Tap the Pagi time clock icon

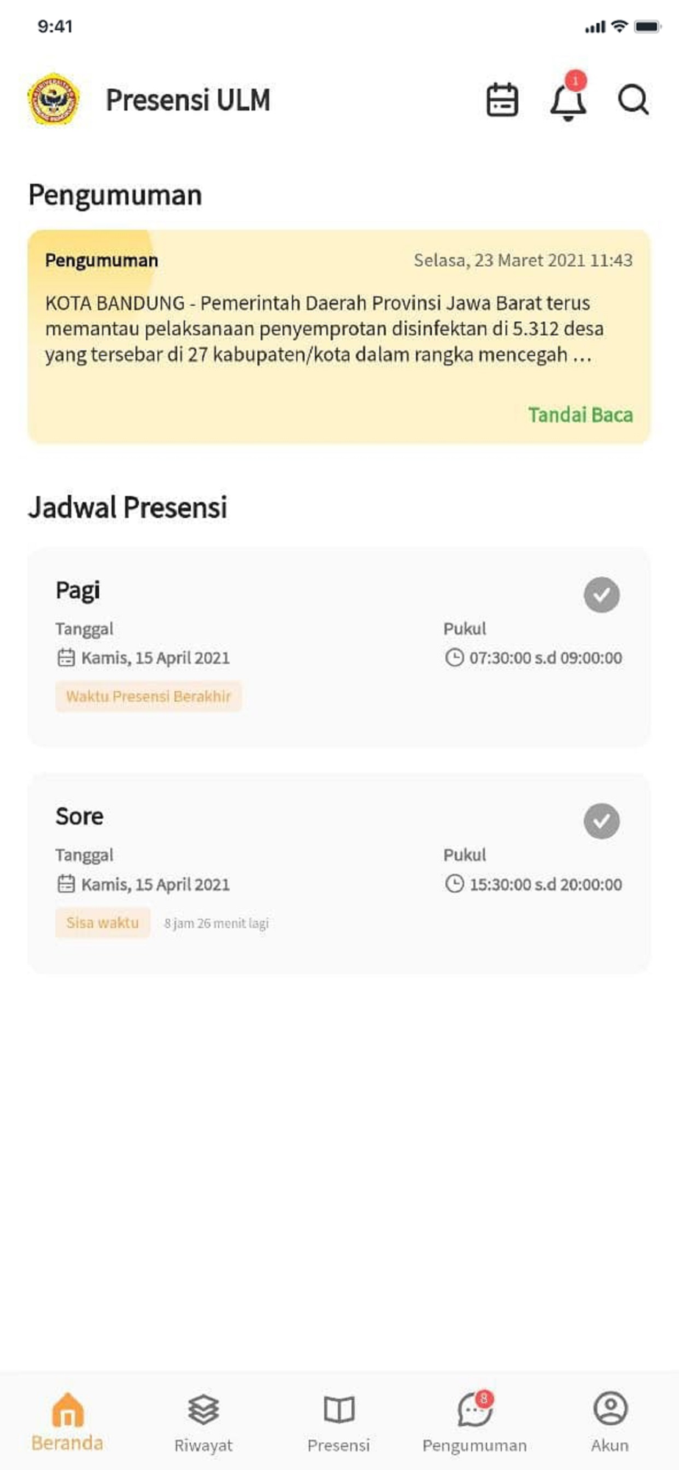[455, 658]
